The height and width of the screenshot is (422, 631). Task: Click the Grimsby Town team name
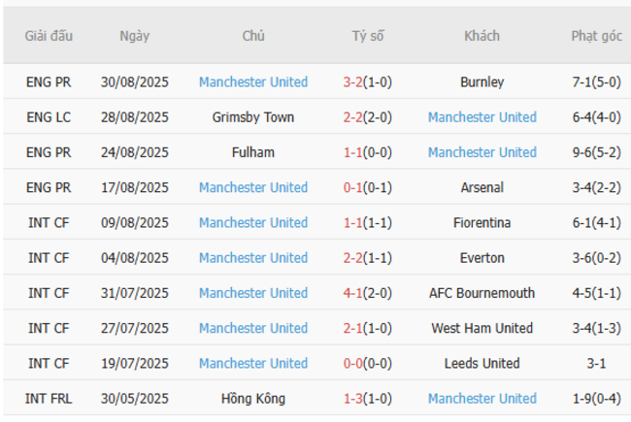tap(253, 117)
